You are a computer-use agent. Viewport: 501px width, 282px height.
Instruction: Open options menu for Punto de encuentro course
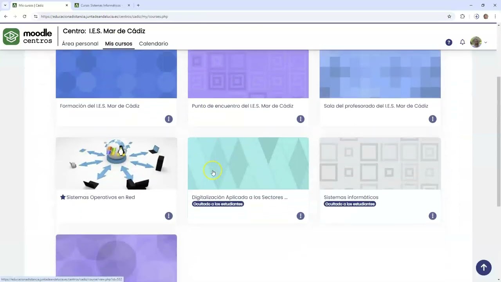pos(301,119)
